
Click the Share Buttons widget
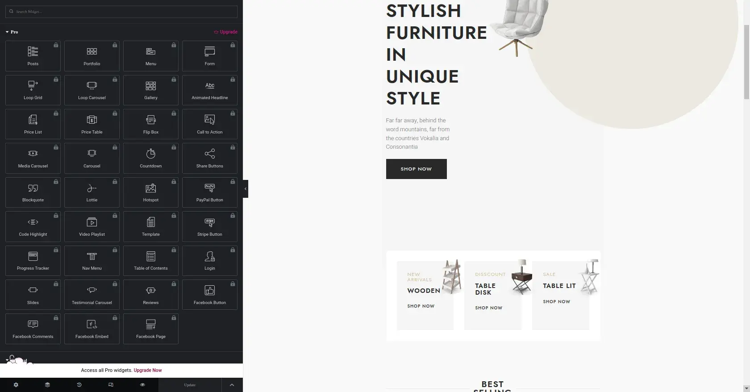coord(210,158)
